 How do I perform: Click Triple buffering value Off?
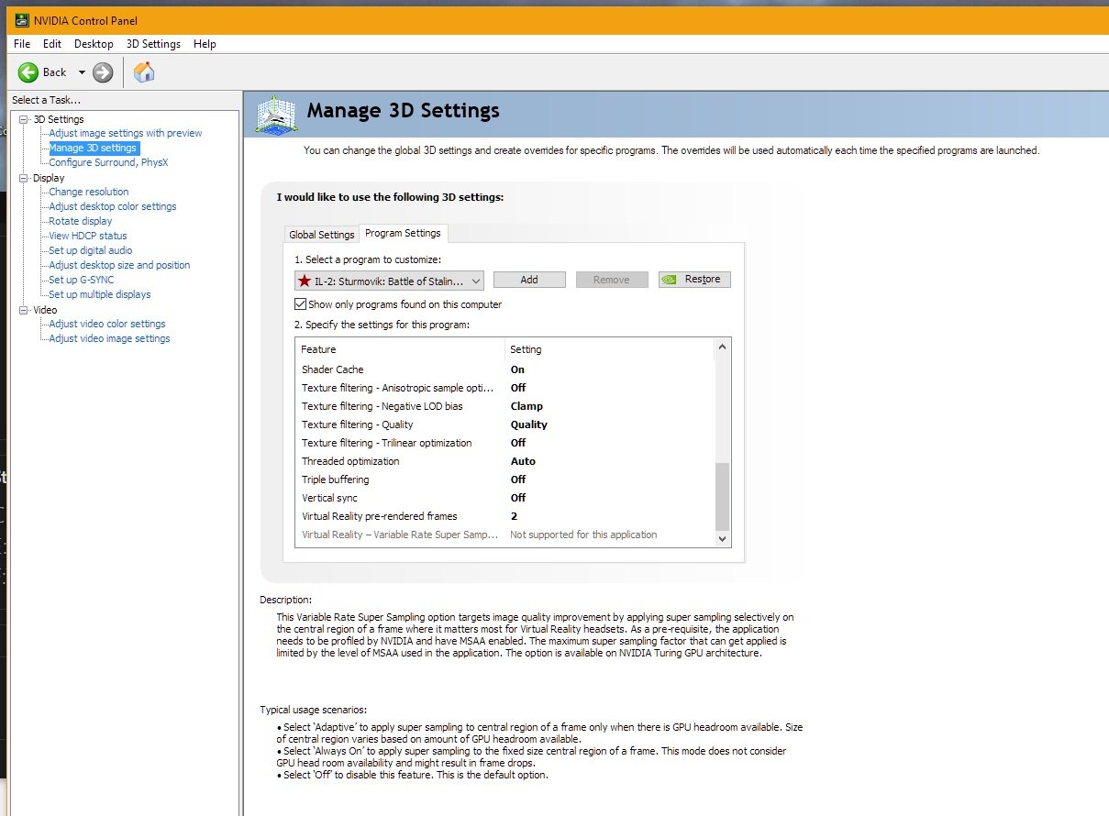518,480
